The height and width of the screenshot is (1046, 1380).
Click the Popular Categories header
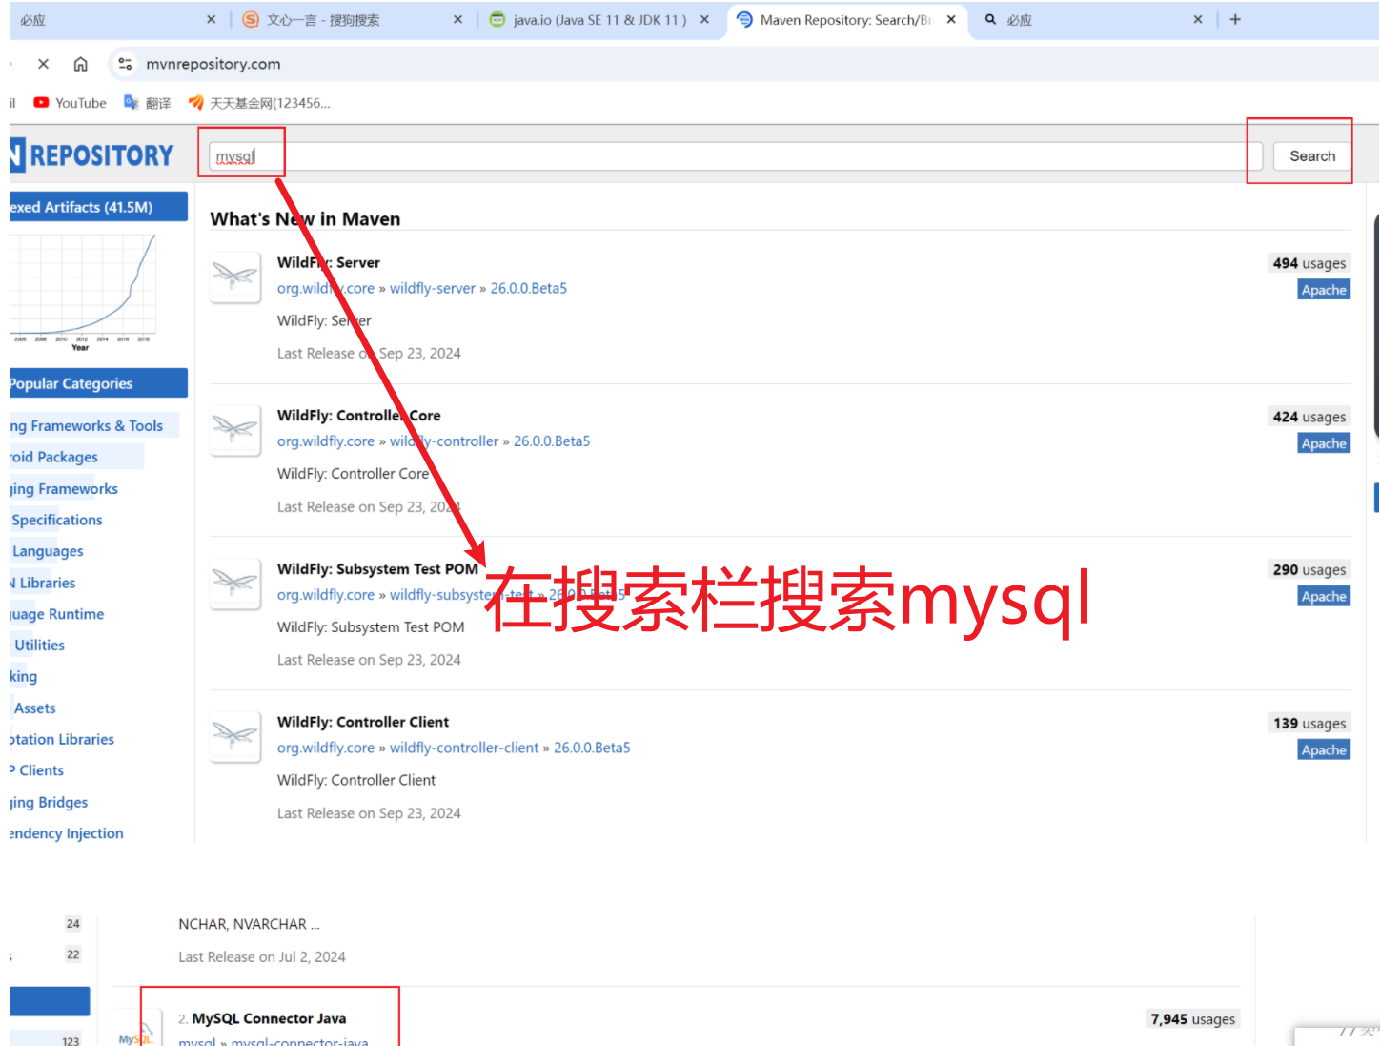pos(98,383)
